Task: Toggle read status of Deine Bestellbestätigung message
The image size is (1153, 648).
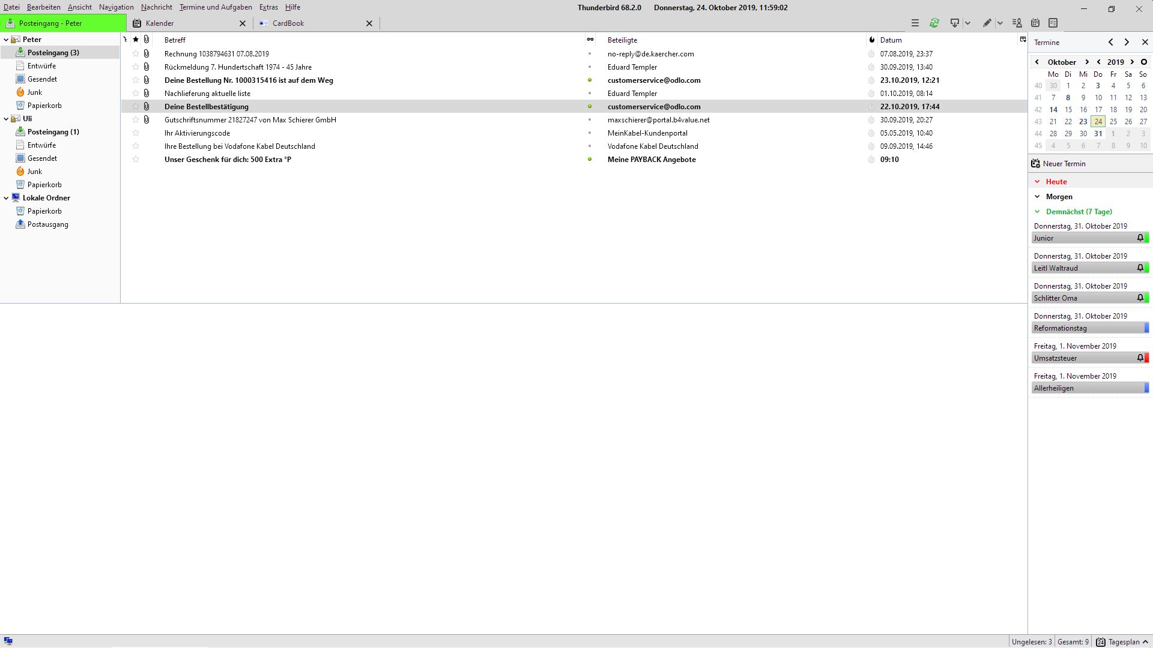Action: click(x=590, y=107)
